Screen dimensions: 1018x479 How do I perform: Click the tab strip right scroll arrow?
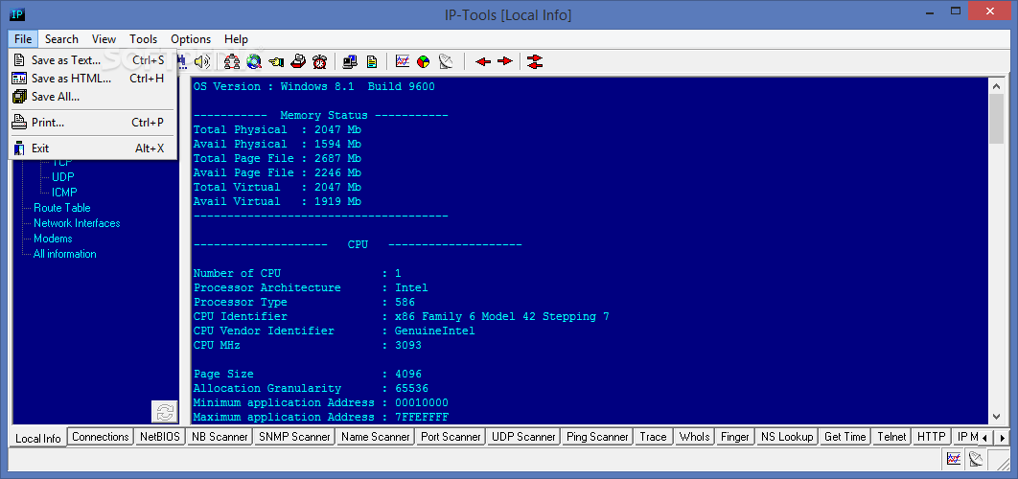coord(1002,438)
